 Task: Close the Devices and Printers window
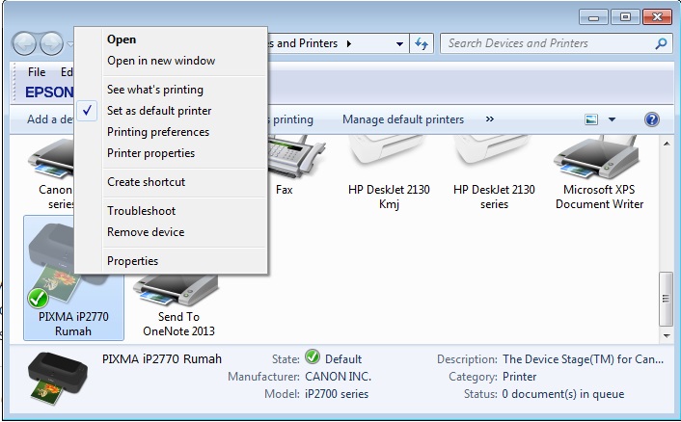[657, 17]
